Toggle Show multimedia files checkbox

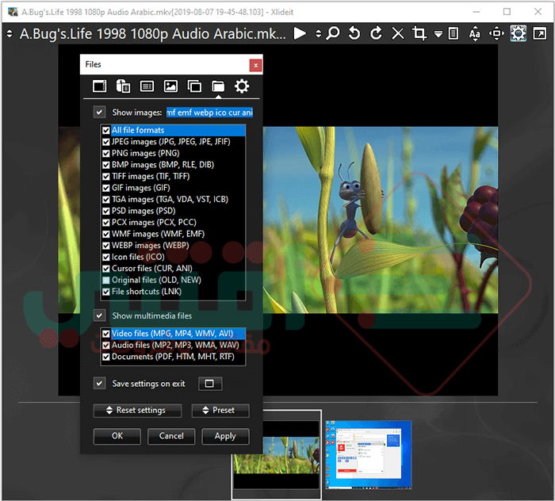point(99,316)
